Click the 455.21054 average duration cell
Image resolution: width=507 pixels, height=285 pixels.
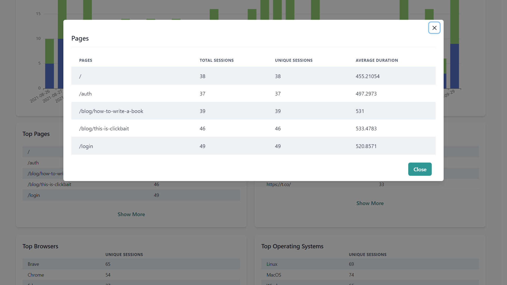click(x=367, y=76)
